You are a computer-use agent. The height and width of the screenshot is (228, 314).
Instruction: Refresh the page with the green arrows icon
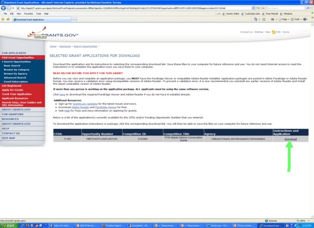[258, 8]
